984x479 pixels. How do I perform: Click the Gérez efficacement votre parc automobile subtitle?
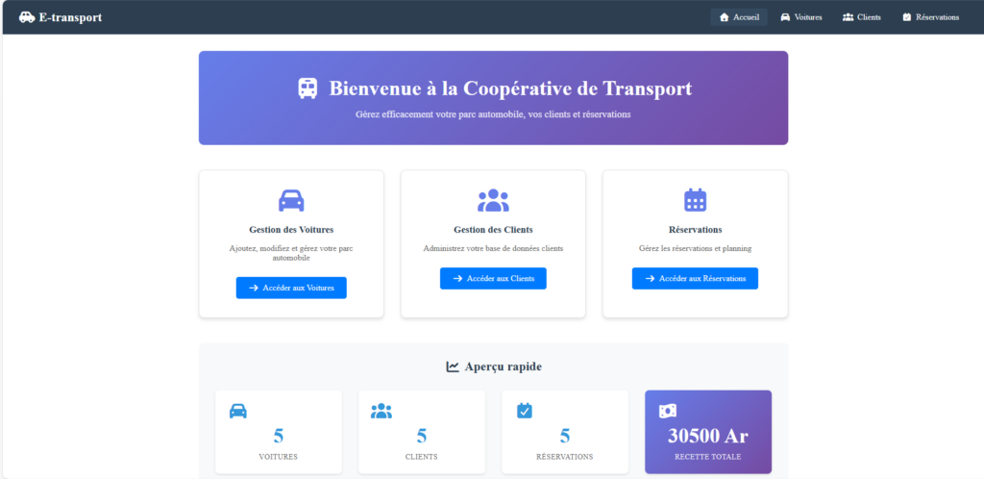[x=493, y=114]
